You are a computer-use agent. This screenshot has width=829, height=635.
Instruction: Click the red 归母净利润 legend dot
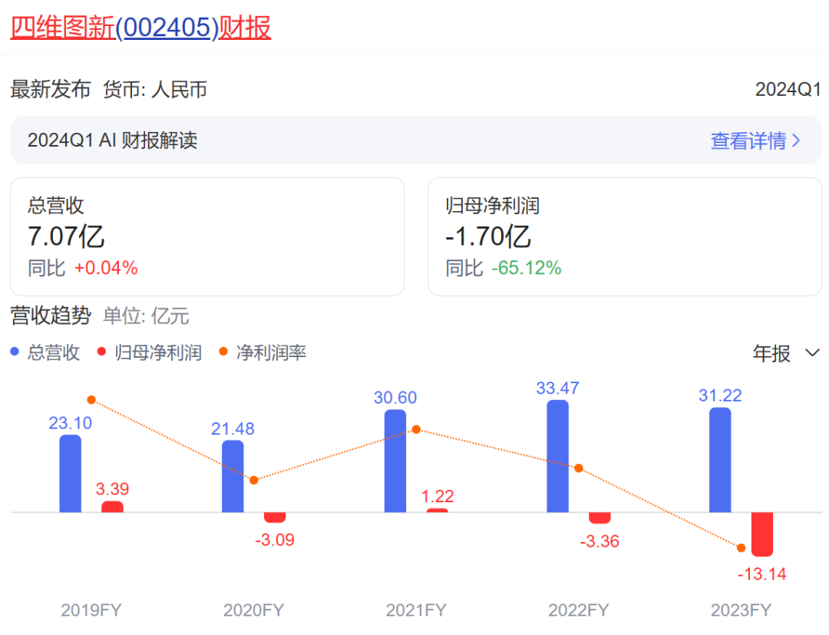tap(101, 352)
